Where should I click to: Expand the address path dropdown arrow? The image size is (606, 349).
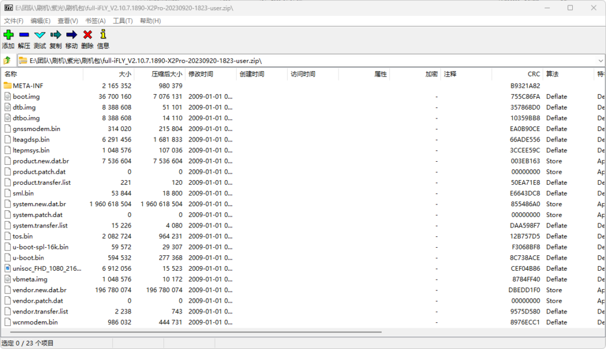click(600, 60)
